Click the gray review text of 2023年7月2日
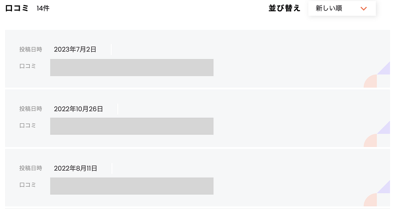Image resolution: width=397 pixels, height=209 pixels. (132, 67)
